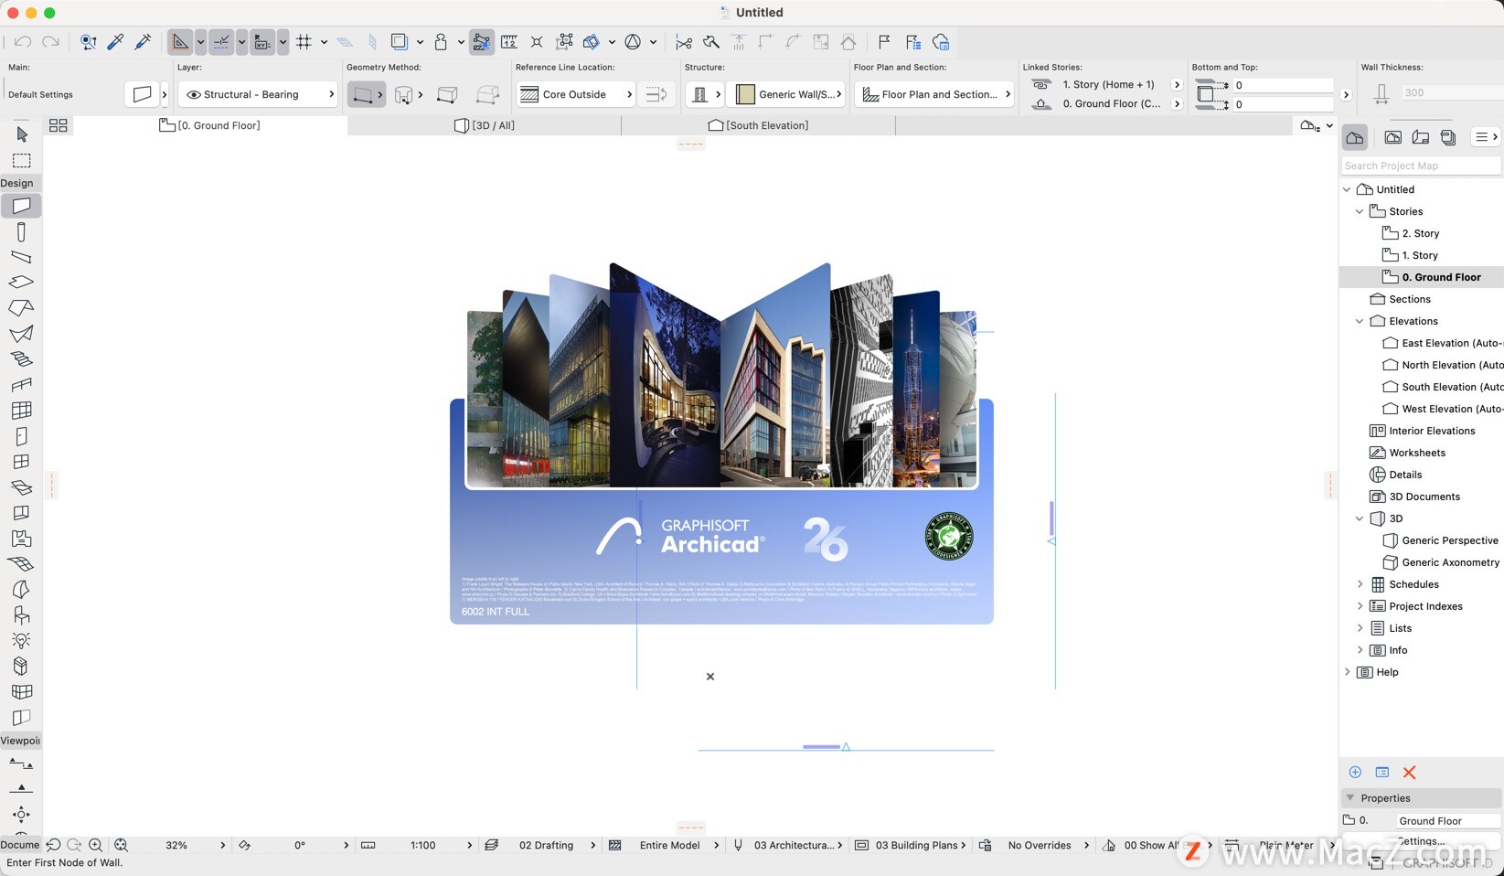Screen dimensions: 1504x876
Task: Click the Measure tool icon
Action: click(509, 42)
